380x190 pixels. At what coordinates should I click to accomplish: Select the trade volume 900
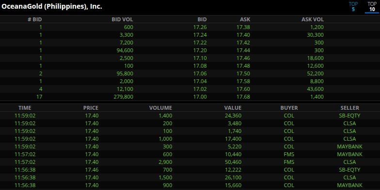pos(168,185)
